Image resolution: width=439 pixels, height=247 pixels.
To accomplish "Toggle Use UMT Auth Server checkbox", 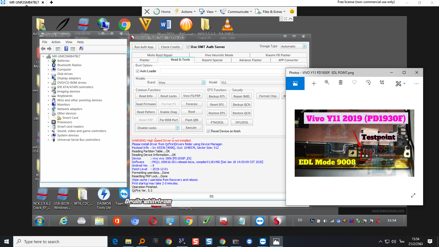I will click(188, 47).
